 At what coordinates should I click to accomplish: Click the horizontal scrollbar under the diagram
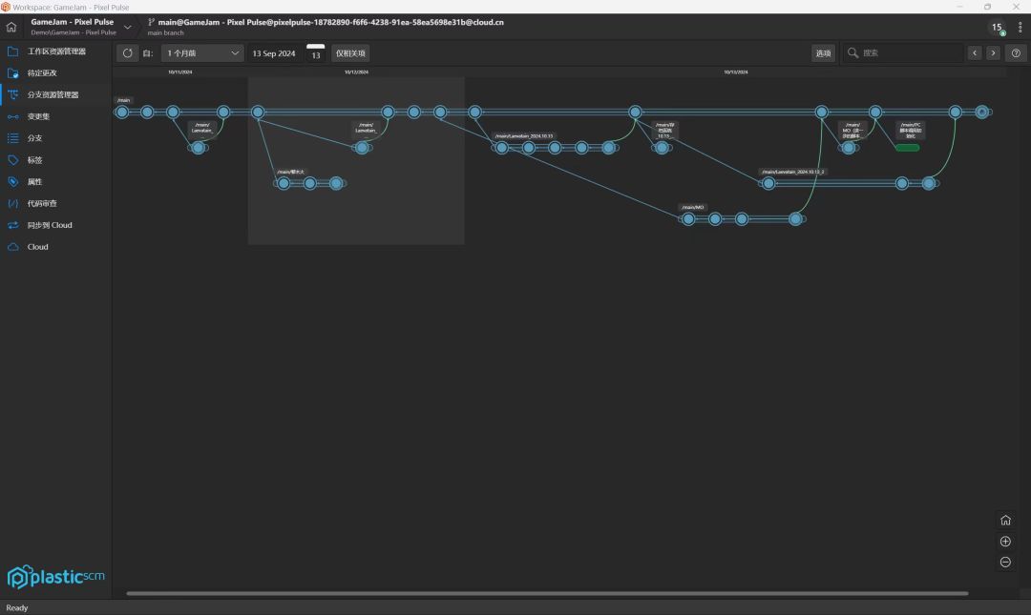click(547, 593)
